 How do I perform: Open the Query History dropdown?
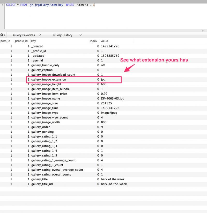[x=67, y=35]
